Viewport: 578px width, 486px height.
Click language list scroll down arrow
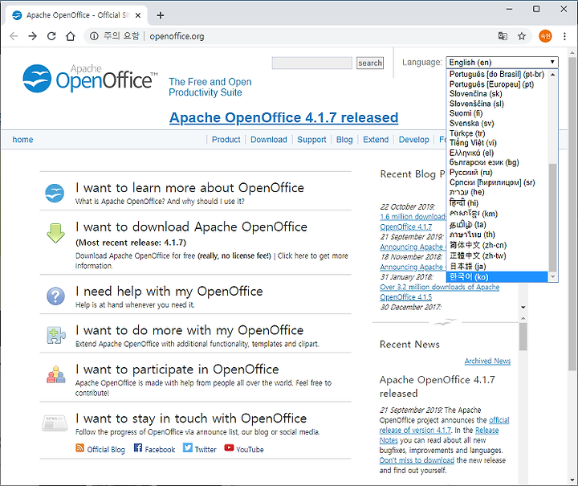pos(552,277)
